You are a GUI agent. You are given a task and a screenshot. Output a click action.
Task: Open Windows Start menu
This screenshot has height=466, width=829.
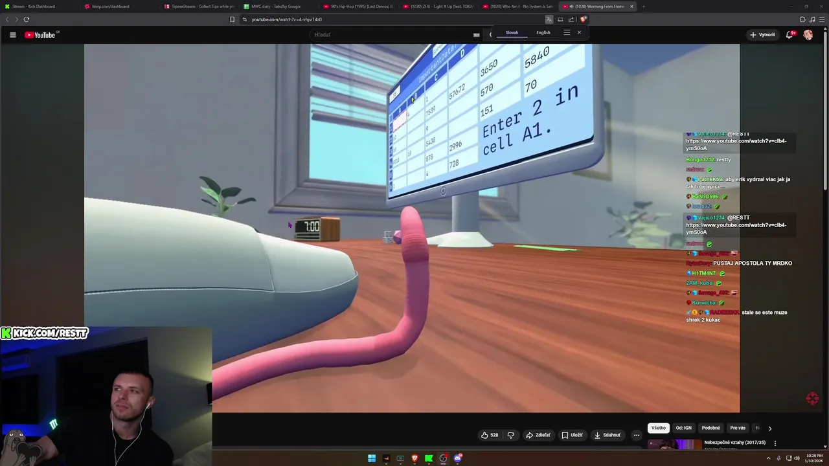(372, 458)
